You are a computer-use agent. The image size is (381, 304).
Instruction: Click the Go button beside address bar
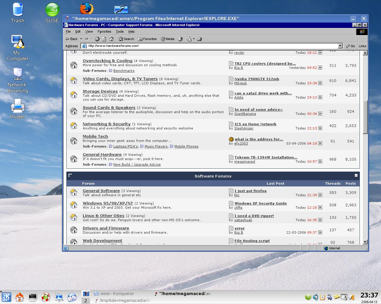coord(350,46)
